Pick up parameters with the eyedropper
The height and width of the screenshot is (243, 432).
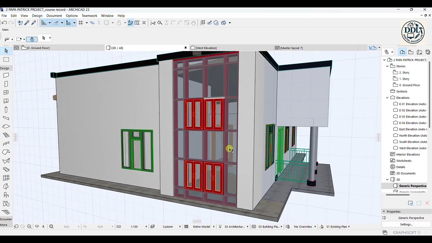pyautogui.click(x=27, y=23)
